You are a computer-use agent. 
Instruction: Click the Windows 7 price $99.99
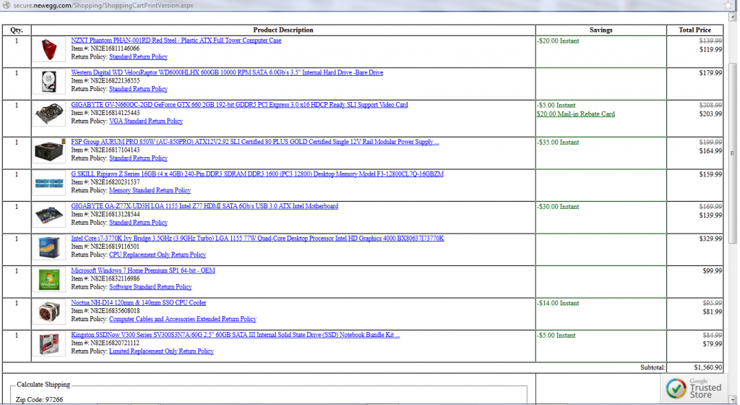[x=712, y=271]
